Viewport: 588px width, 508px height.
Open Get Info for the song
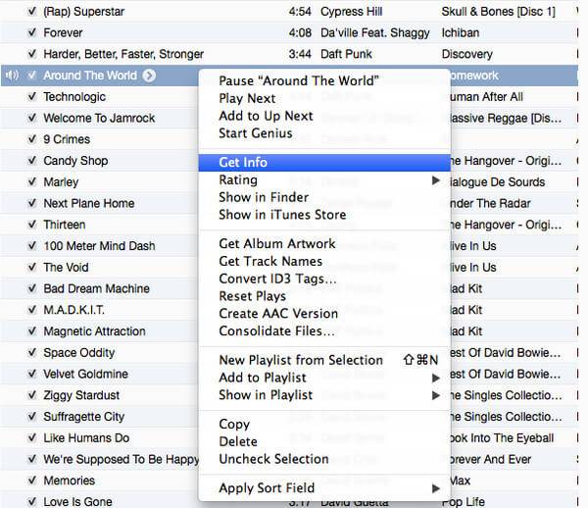coord(324,163)
